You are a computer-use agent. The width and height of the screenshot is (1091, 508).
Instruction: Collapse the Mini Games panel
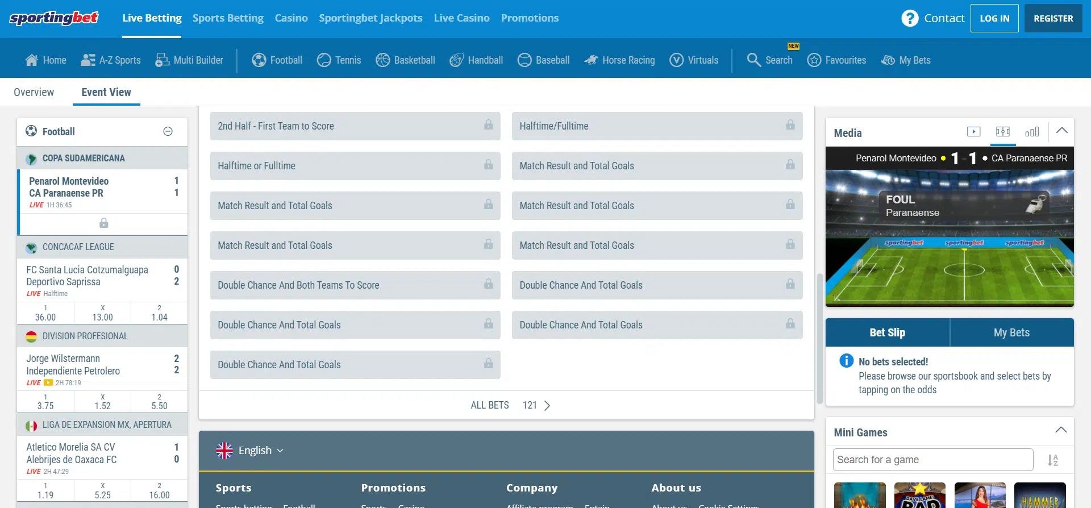click(x=1061, y=430)
